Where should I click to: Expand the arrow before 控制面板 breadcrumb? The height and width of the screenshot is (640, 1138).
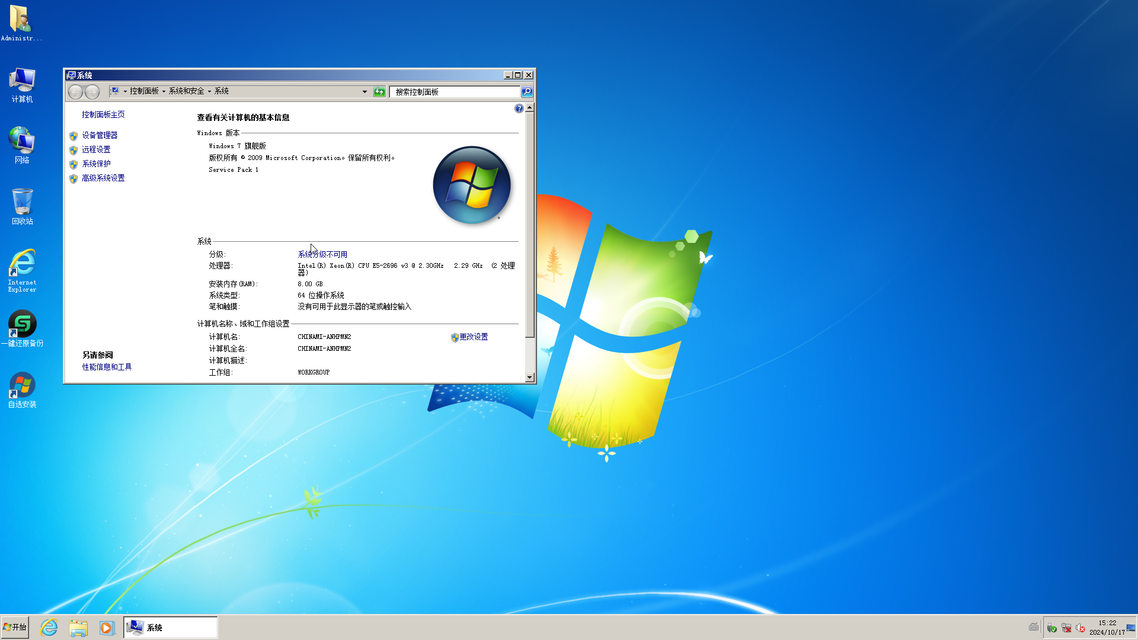125,91
